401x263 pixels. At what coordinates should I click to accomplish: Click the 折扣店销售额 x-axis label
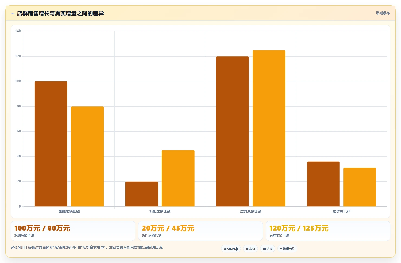(160, 211)
